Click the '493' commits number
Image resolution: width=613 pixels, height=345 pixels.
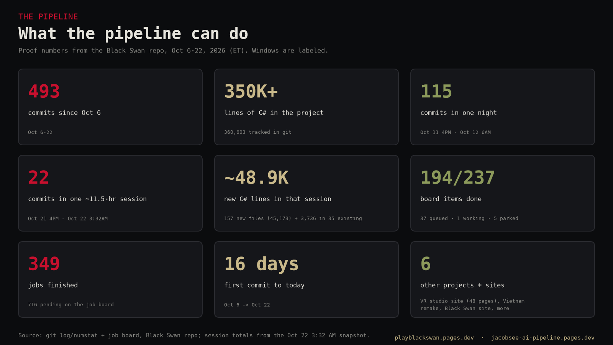[44, 91]
